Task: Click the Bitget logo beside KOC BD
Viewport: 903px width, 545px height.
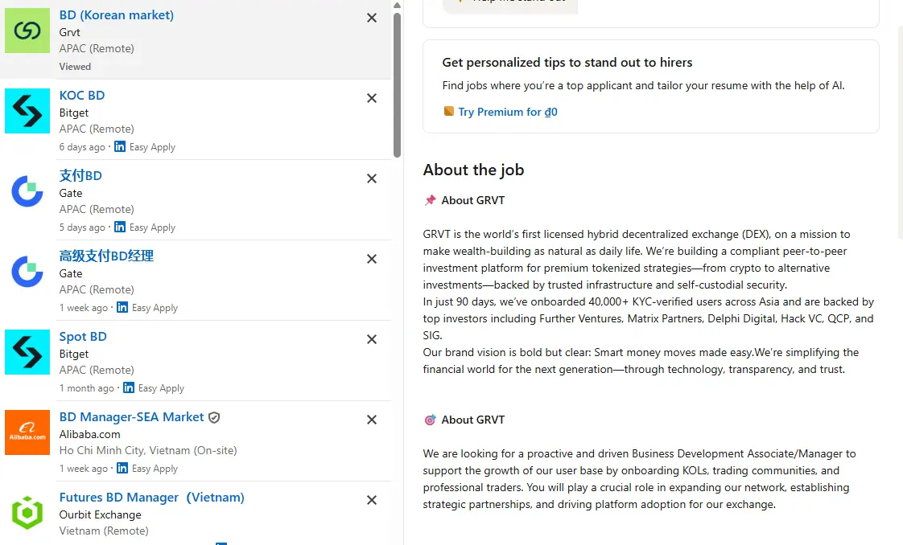Action: coord(27,111)
